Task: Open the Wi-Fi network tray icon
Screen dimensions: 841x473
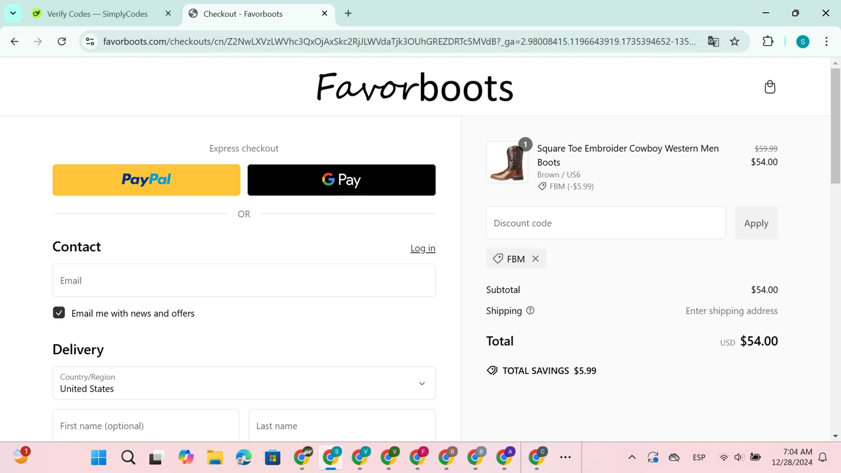Action: pos(724,457)
